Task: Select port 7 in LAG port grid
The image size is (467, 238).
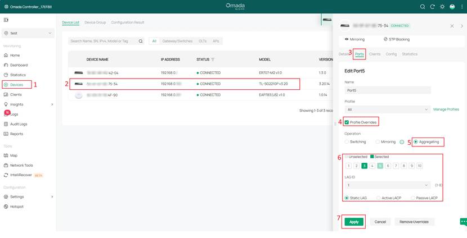Action: tap(396, 166)
